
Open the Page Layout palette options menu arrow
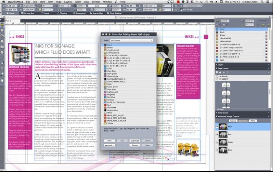point(268,68)
